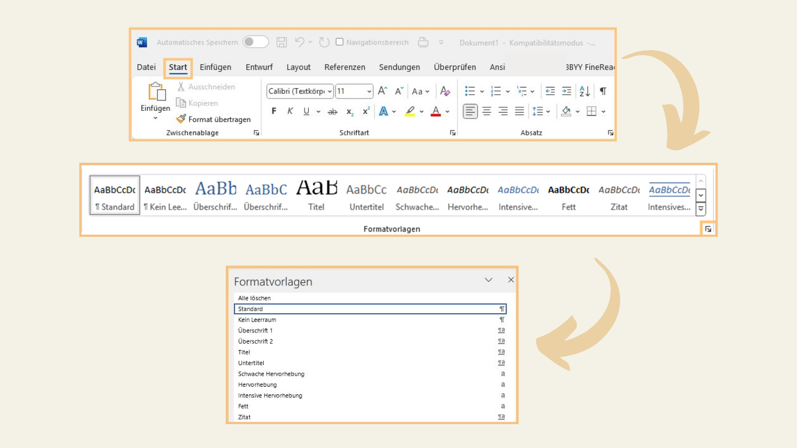797x448 pixels.
Task: Apply bold with the F button
Action: 274,111
